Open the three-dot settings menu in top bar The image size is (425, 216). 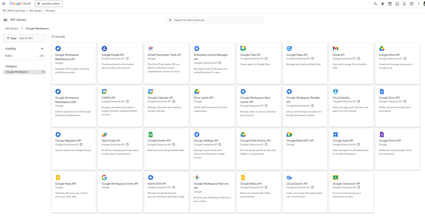coord(418,3)
